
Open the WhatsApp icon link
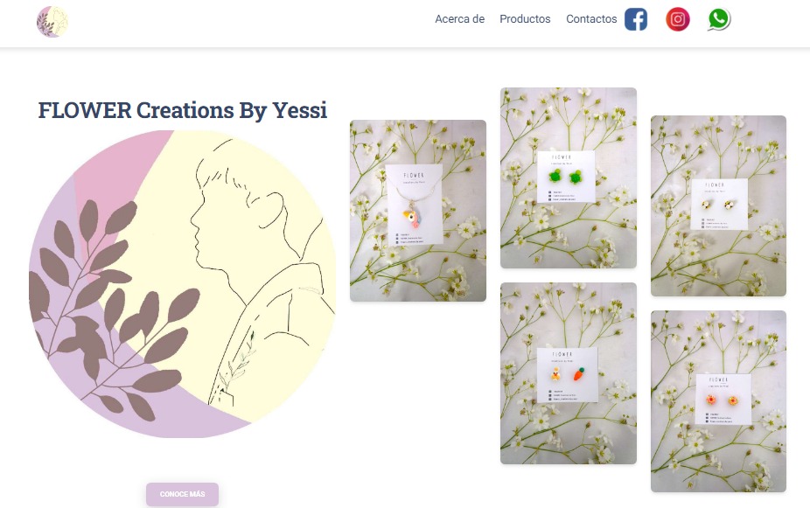pos(719,19)
